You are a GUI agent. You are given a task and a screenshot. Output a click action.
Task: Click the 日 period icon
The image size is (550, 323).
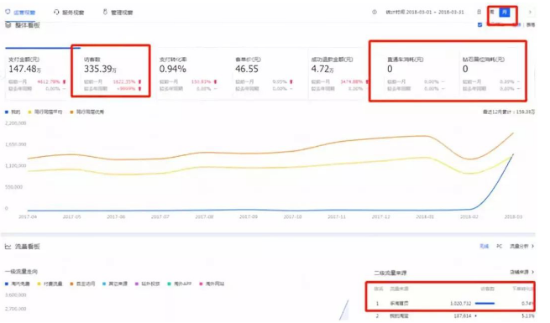pos(479,12)
